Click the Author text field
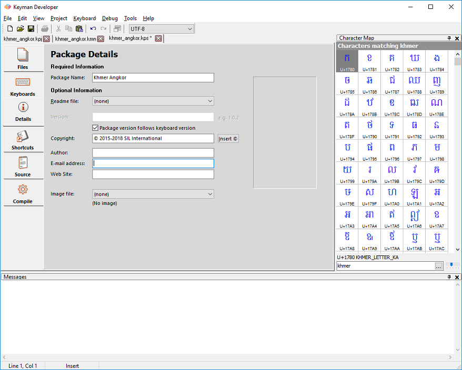462x370 pixels. click(153, 153)
